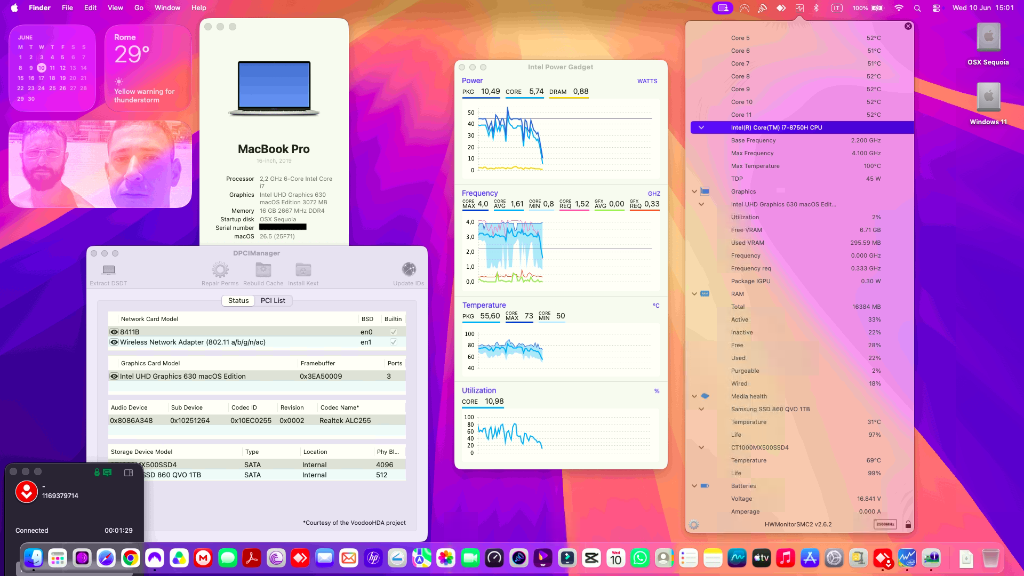Click the Wi-Fi icon in menu bar
Image resolution: width=1024 pixels, height=576 pixels.
[x=899, y=8]
